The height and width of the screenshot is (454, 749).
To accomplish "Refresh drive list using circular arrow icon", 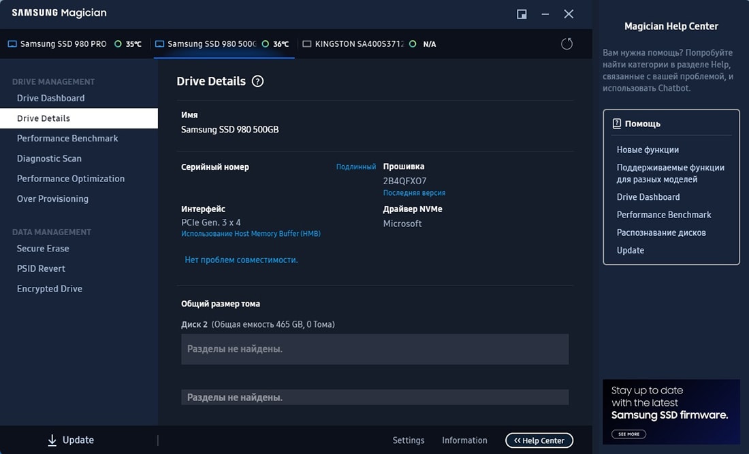I will 567,44.
